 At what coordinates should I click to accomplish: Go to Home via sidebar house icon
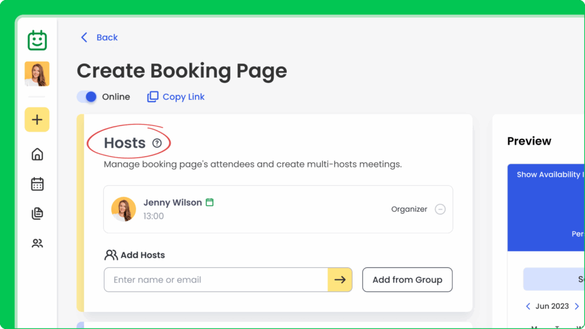[37, 154]
